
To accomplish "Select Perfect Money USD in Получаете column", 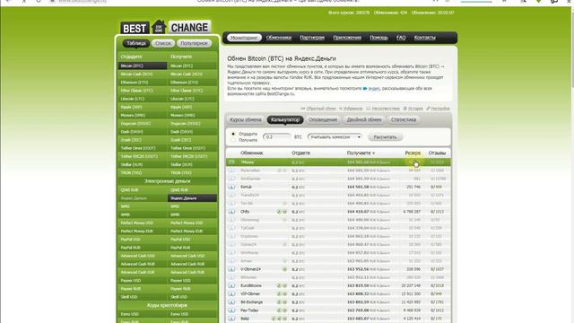I will click(192, 223).
